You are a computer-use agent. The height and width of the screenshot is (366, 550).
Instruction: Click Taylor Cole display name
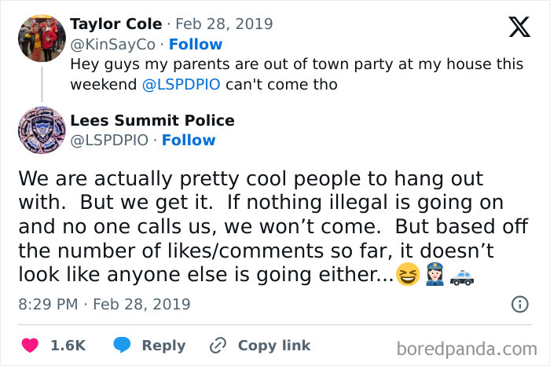click(x=115, y=24)
